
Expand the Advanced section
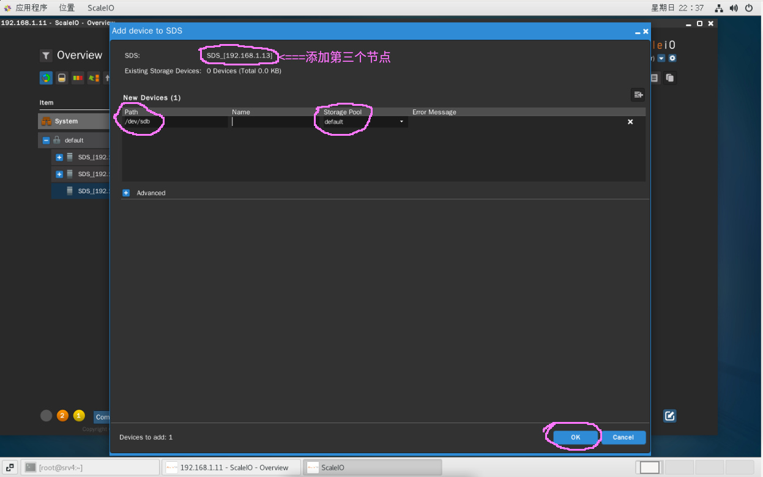click(x=126, y=193)
